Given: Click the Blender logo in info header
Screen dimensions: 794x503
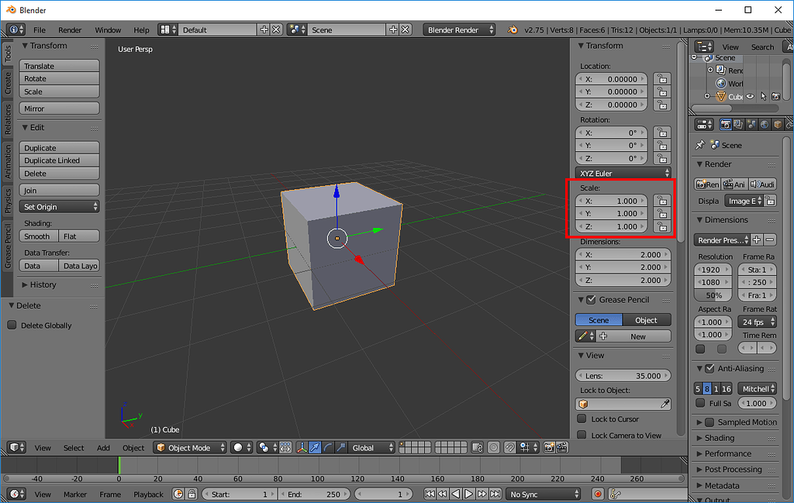Looking at the screenshot, I should pyautogui.click(x=513, y=30).
